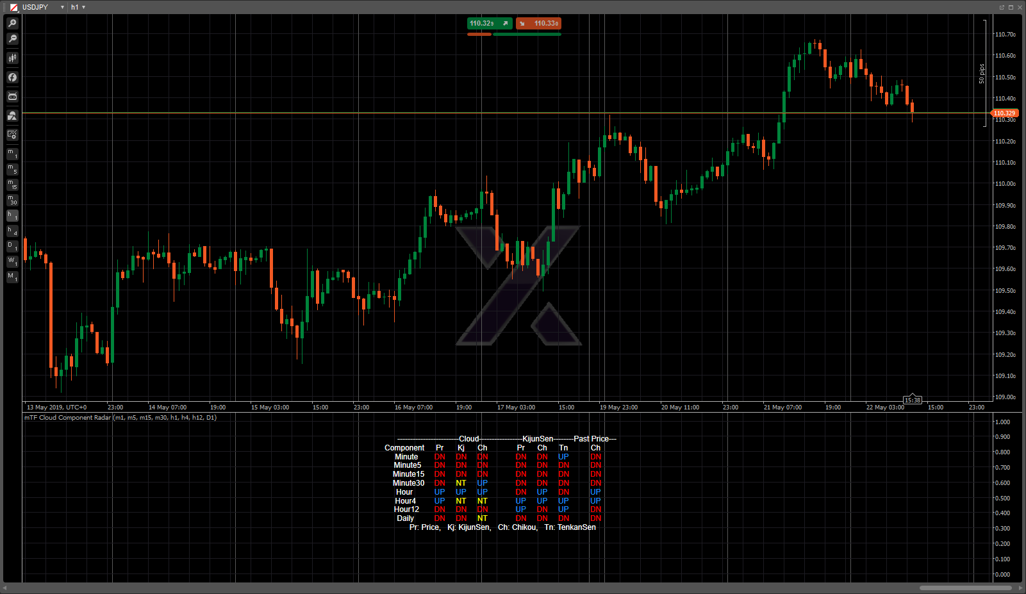This screenshot has height=594, width=1026.
Task: Open the USDJPY symbol dropdown
Action: tap(62, 7)
